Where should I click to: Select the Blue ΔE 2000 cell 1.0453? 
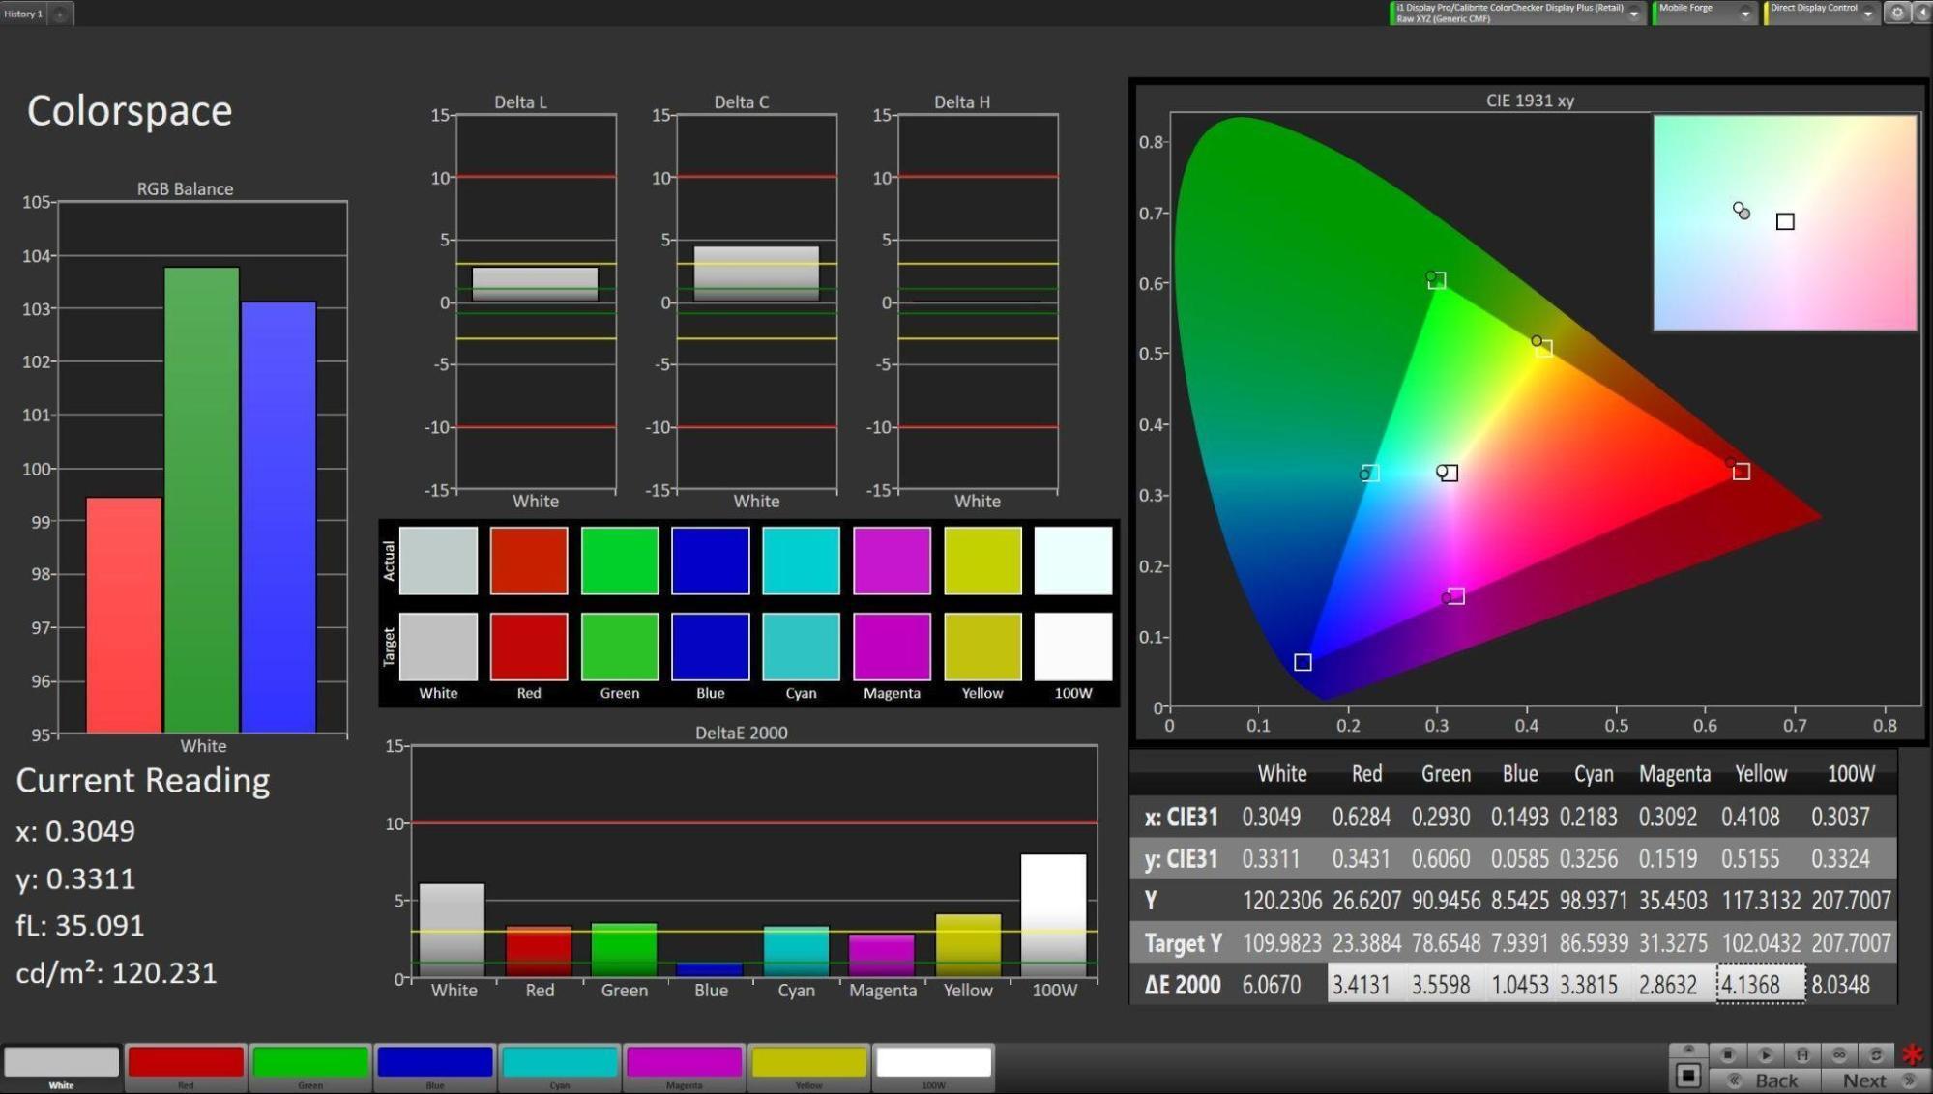[1520, 984]
